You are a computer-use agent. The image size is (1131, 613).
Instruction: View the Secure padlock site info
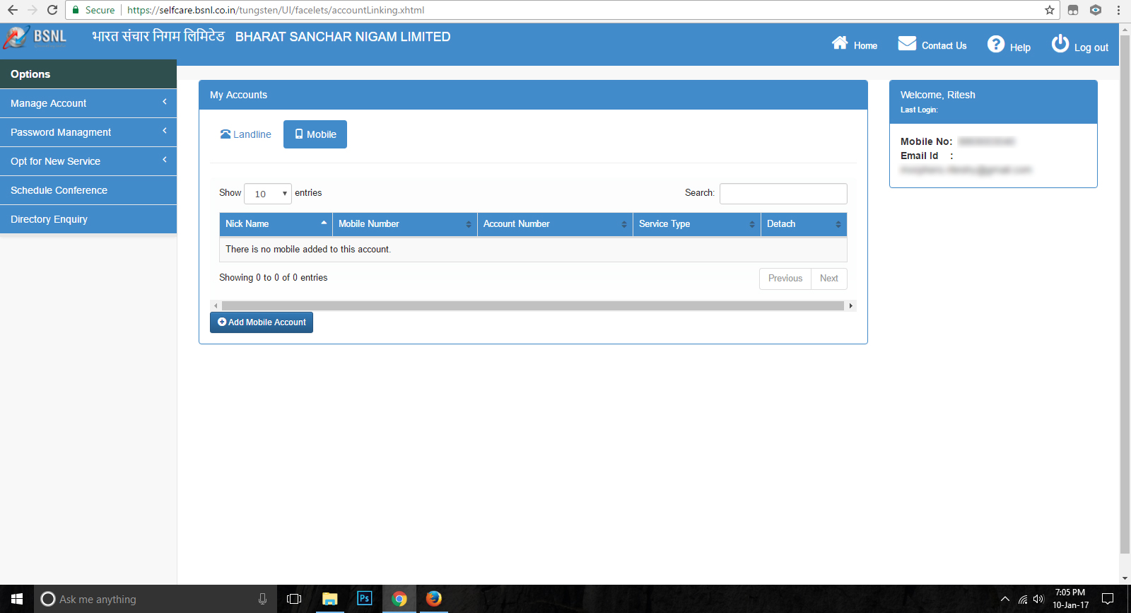point(93,10)
